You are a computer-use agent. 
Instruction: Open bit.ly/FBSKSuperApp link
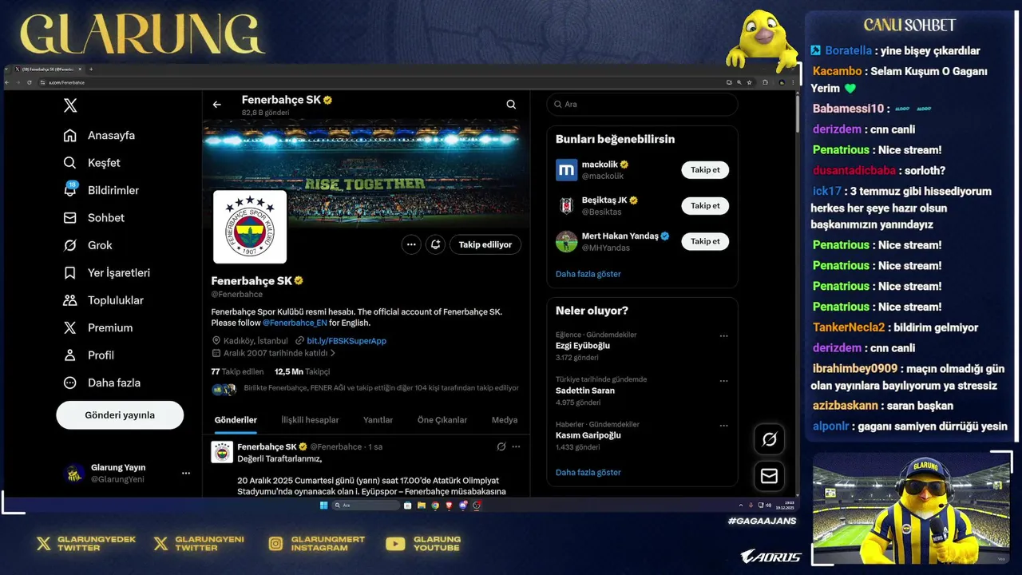coord(347,341)
